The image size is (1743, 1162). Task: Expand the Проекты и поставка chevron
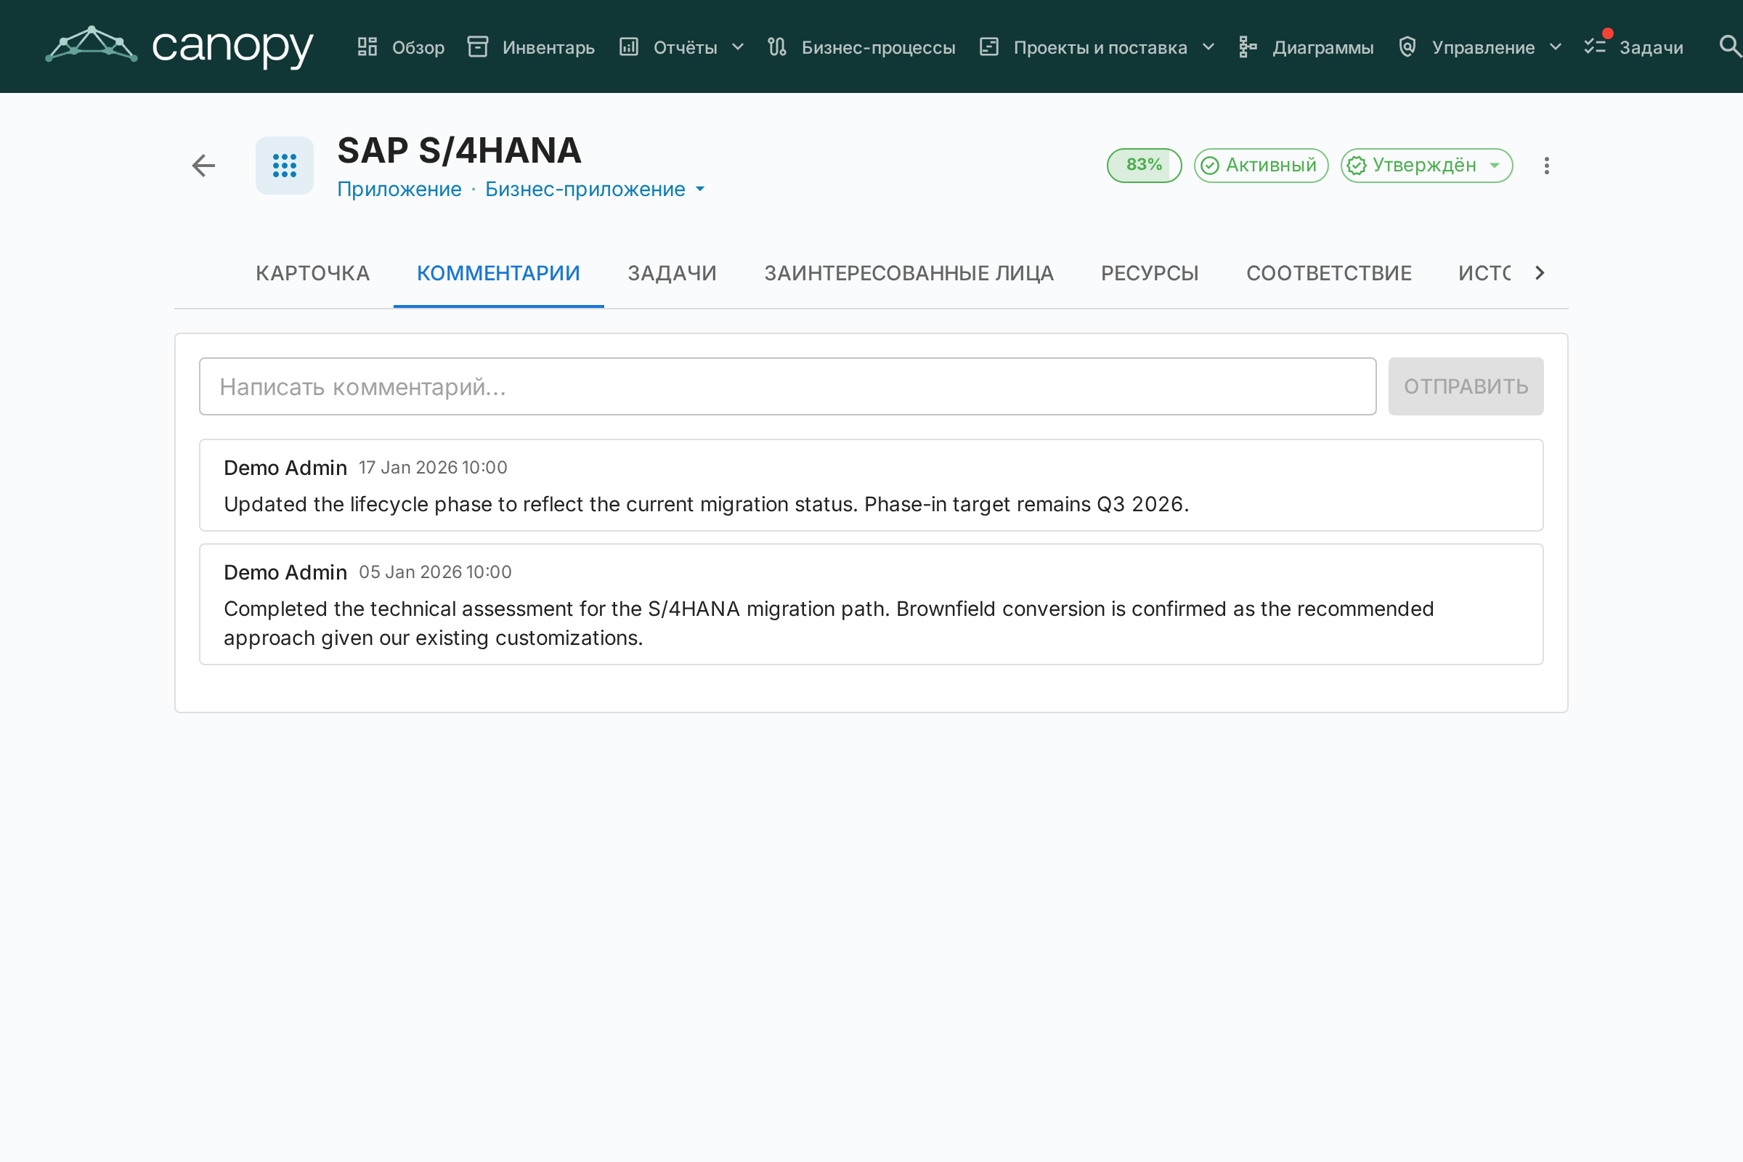coord(1208,46)
